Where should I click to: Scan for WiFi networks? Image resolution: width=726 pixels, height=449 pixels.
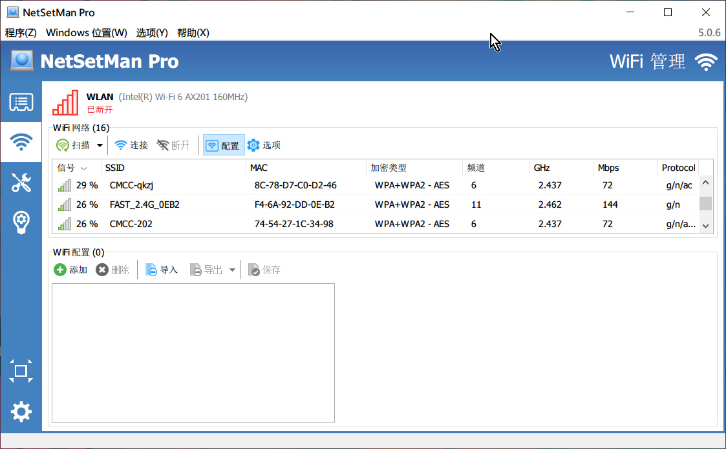click(73, 145)
